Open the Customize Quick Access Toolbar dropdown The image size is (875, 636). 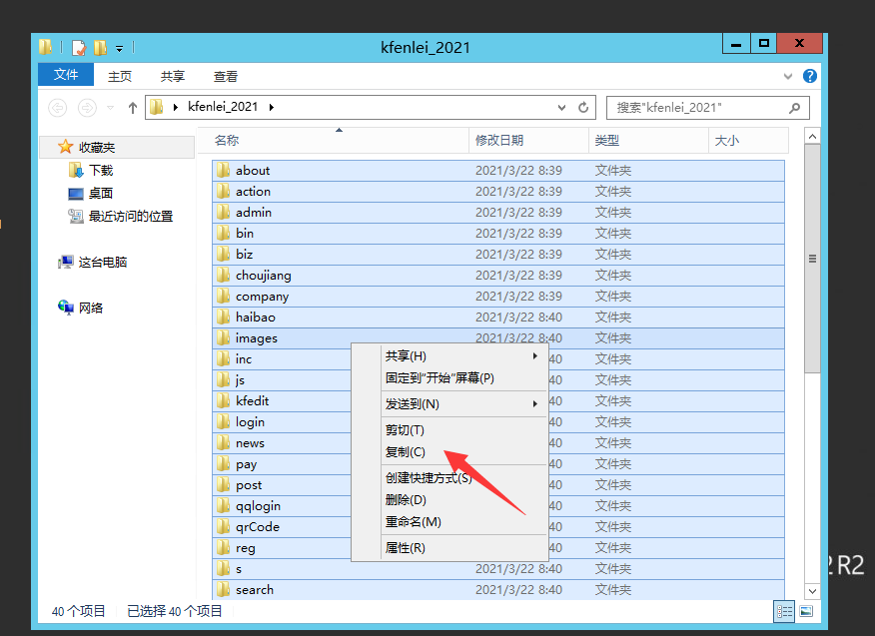[x=119, y=48]
